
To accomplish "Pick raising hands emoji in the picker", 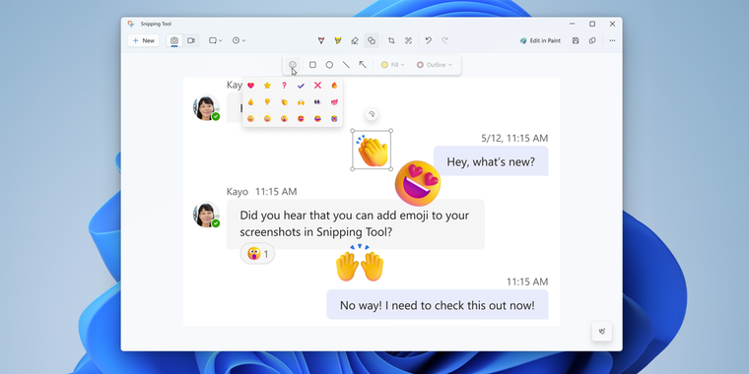I will [x=301, y=102].
